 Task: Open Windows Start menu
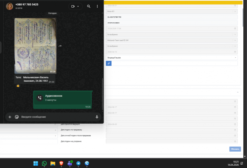pos(36,163)
